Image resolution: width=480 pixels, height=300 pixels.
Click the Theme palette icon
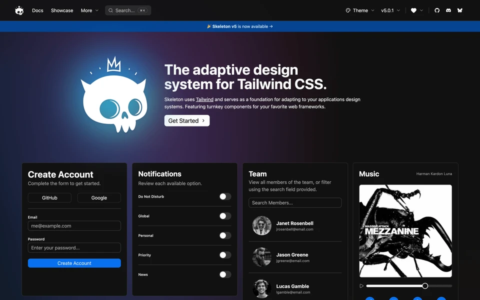[x=348, y=10]
